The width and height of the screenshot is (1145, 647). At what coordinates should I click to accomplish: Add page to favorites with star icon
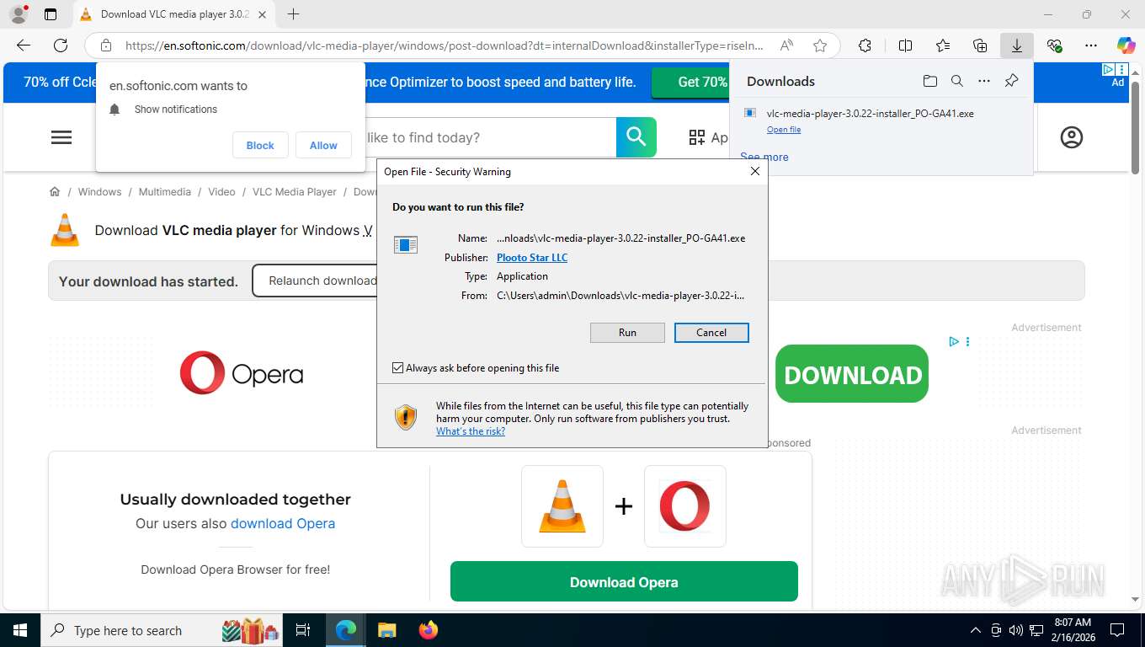click(x=820, y=45)
